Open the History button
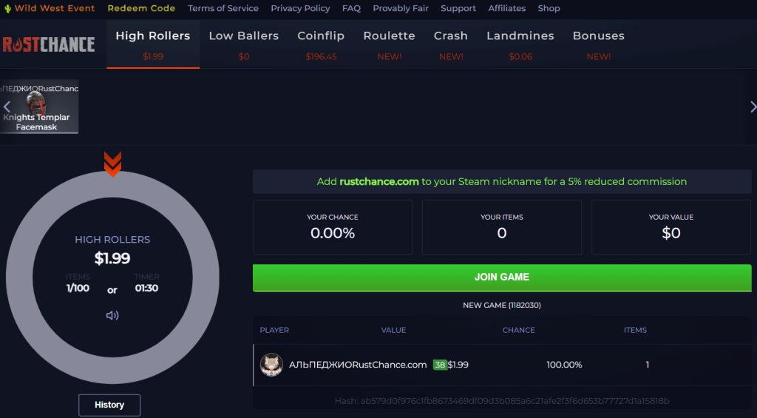The image size is (757, 418). click(109, 405)
